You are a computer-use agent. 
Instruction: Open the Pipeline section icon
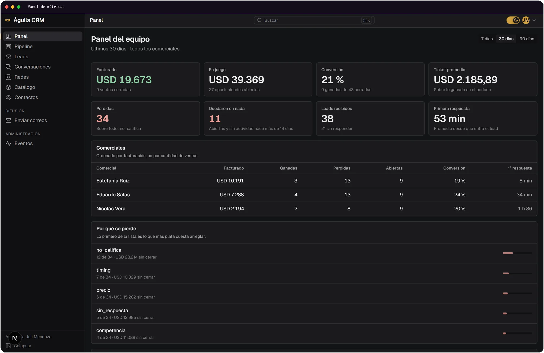click(x=8, y=46)
